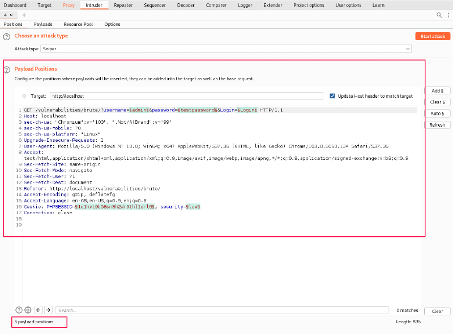Switch to the Payloads sub-tab
The height and width of the screenshot is (334, 453).
point(43,24)
